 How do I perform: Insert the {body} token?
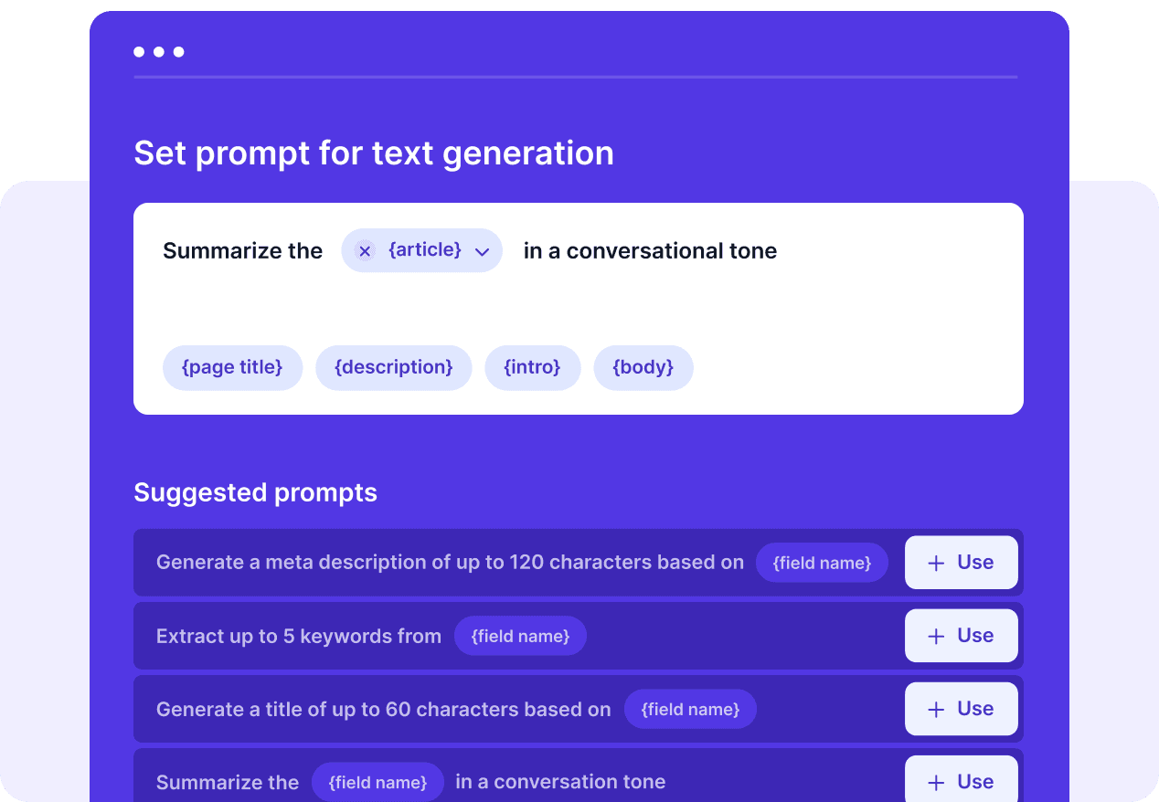[x=643, y=367]
